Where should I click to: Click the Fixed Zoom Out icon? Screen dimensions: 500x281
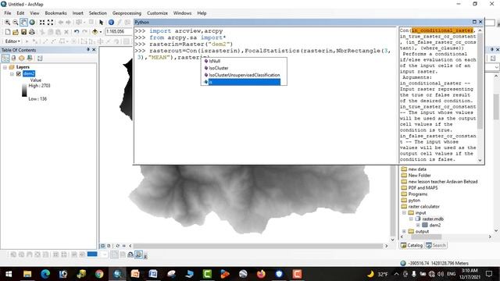(50, 23)
